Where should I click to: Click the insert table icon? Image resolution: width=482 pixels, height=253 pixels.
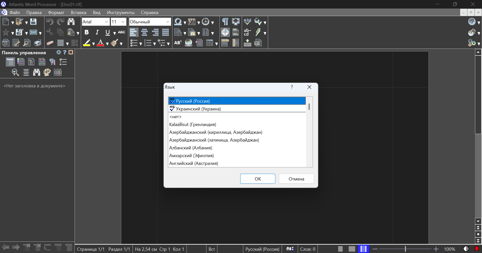tap(209, 43)
